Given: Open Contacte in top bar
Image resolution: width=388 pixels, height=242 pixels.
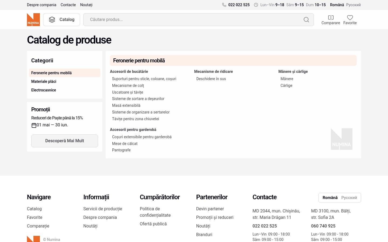Looking at the screenshot, I should tap(68, 5).
